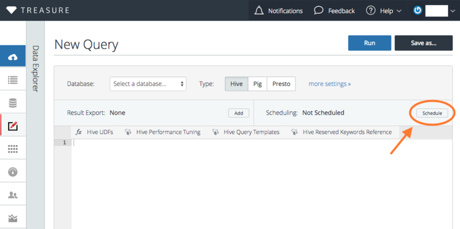Open Hive Performance Tuning reference
The image size is (460, 229).
click(x=168, y=132)
